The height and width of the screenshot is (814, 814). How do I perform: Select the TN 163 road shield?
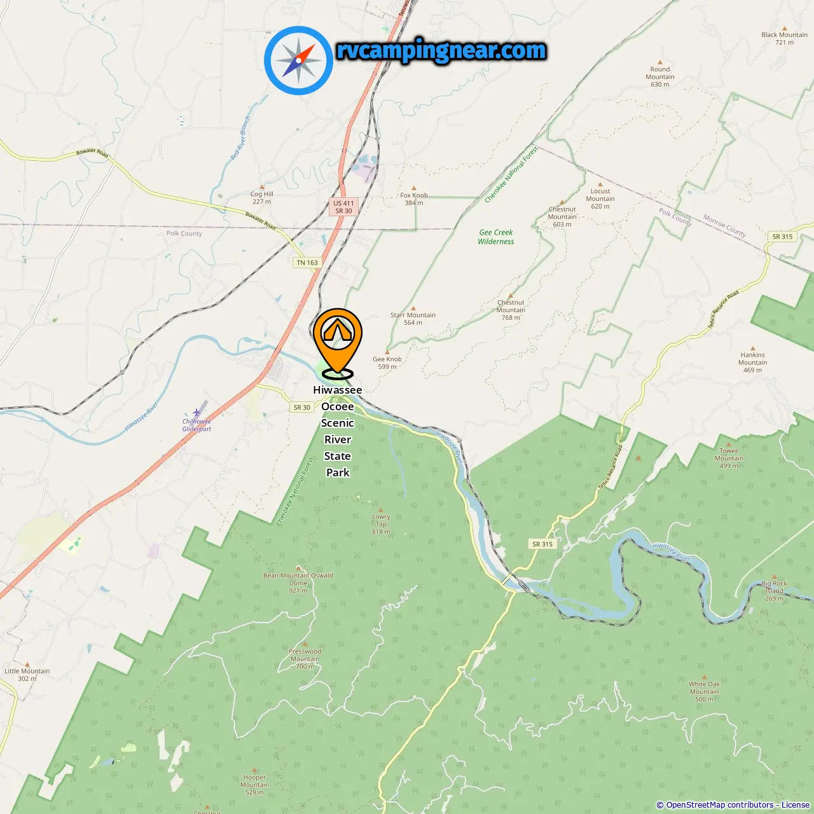(307, 263)
